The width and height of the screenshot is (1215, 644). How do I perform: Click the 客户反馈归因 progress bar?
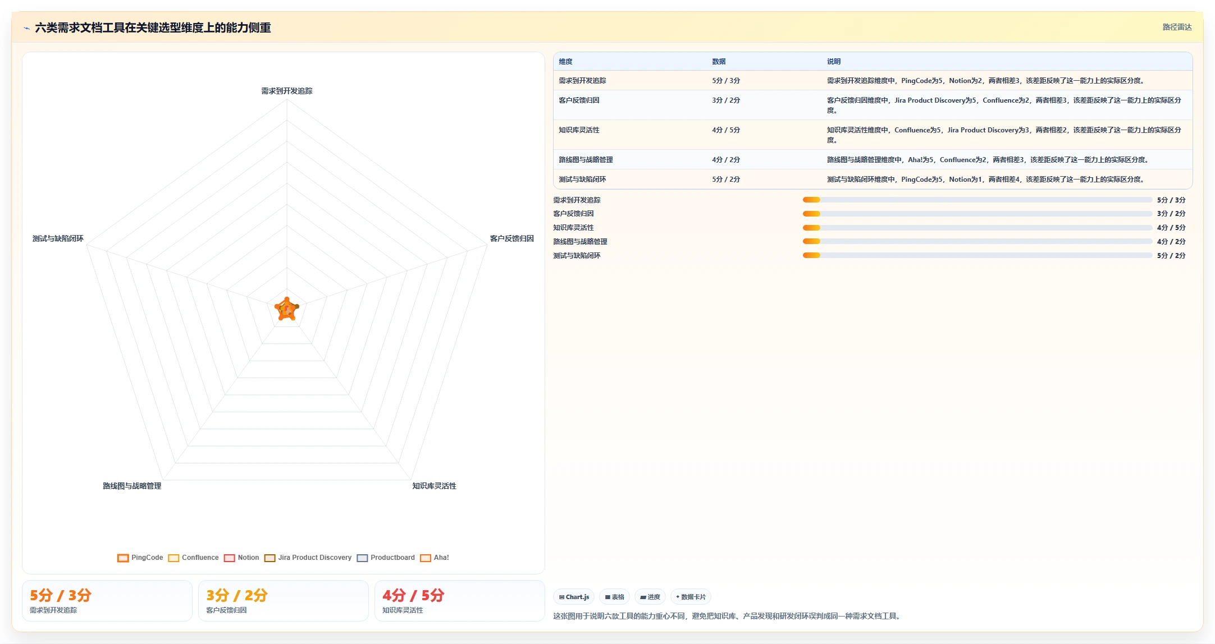(x=977, y=214)
